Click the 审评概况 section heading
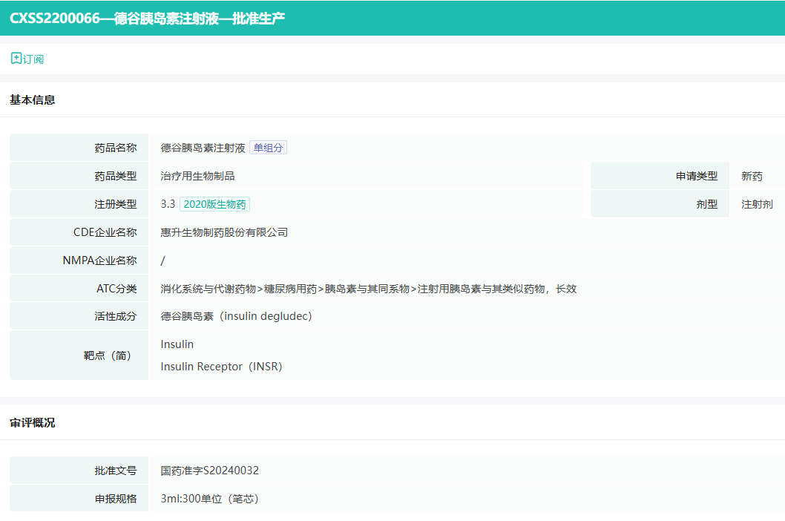 [x=32, y=423]
